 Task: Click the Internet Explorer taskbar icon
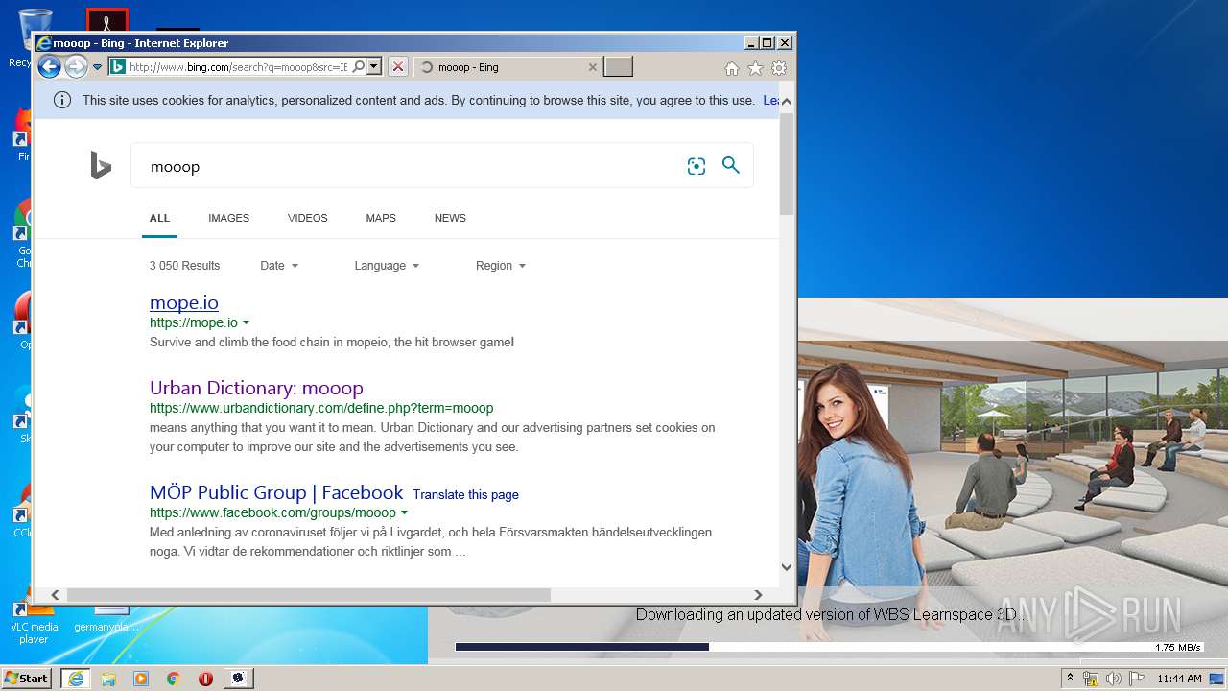coord(76,679)
